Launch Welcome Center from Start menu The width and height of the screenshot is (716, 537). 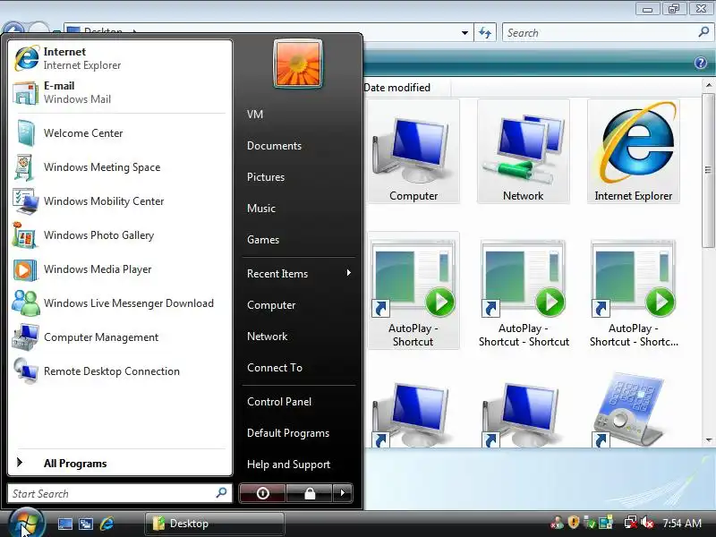120,132
